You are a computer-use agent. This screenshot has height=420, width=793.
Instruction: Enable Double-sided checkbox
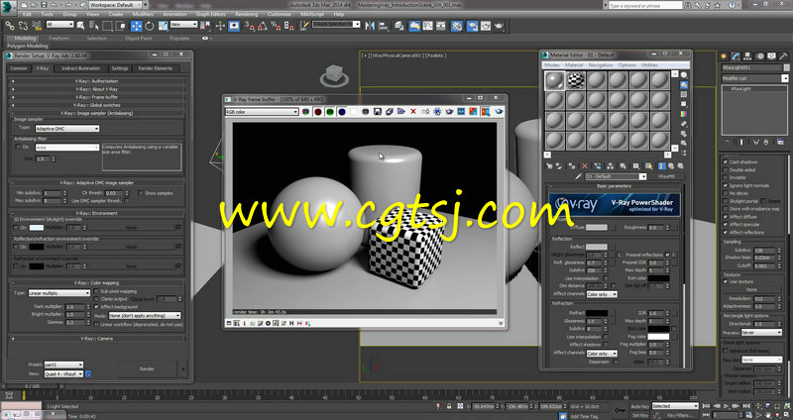coord(726,169)
